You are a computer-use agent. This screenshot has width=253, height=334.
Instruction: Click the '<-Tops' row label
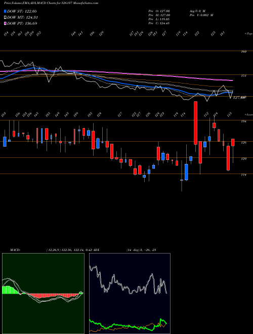[248, 34]
